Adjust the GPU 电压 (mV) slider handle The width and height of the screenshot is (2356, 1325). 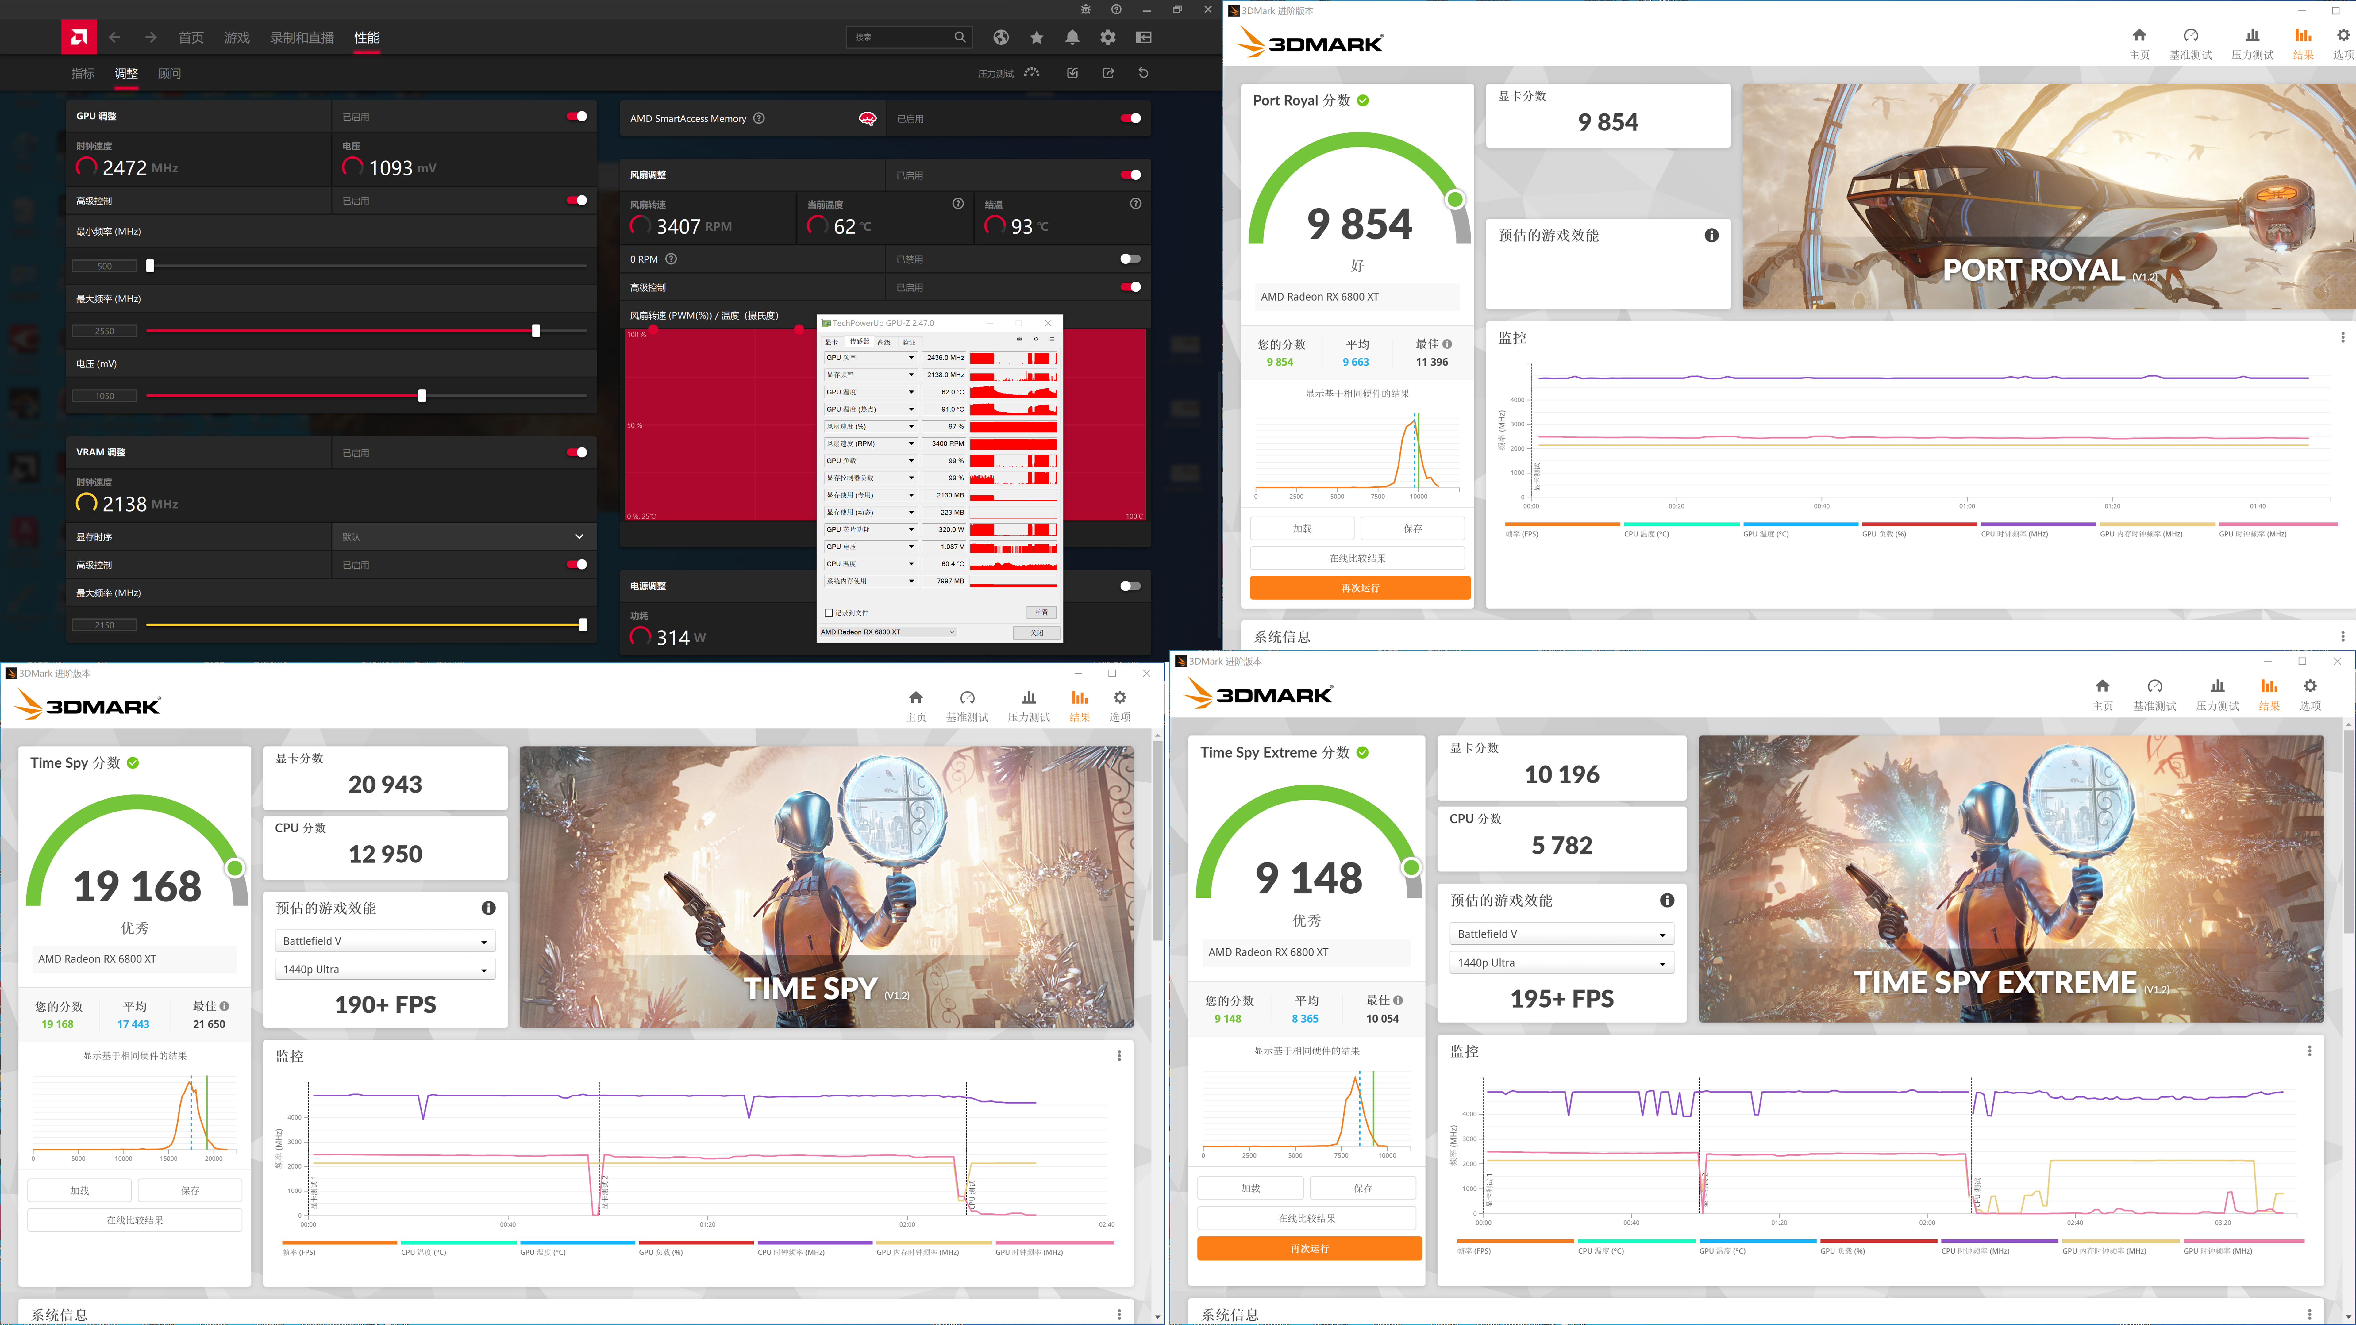[422, 396]
